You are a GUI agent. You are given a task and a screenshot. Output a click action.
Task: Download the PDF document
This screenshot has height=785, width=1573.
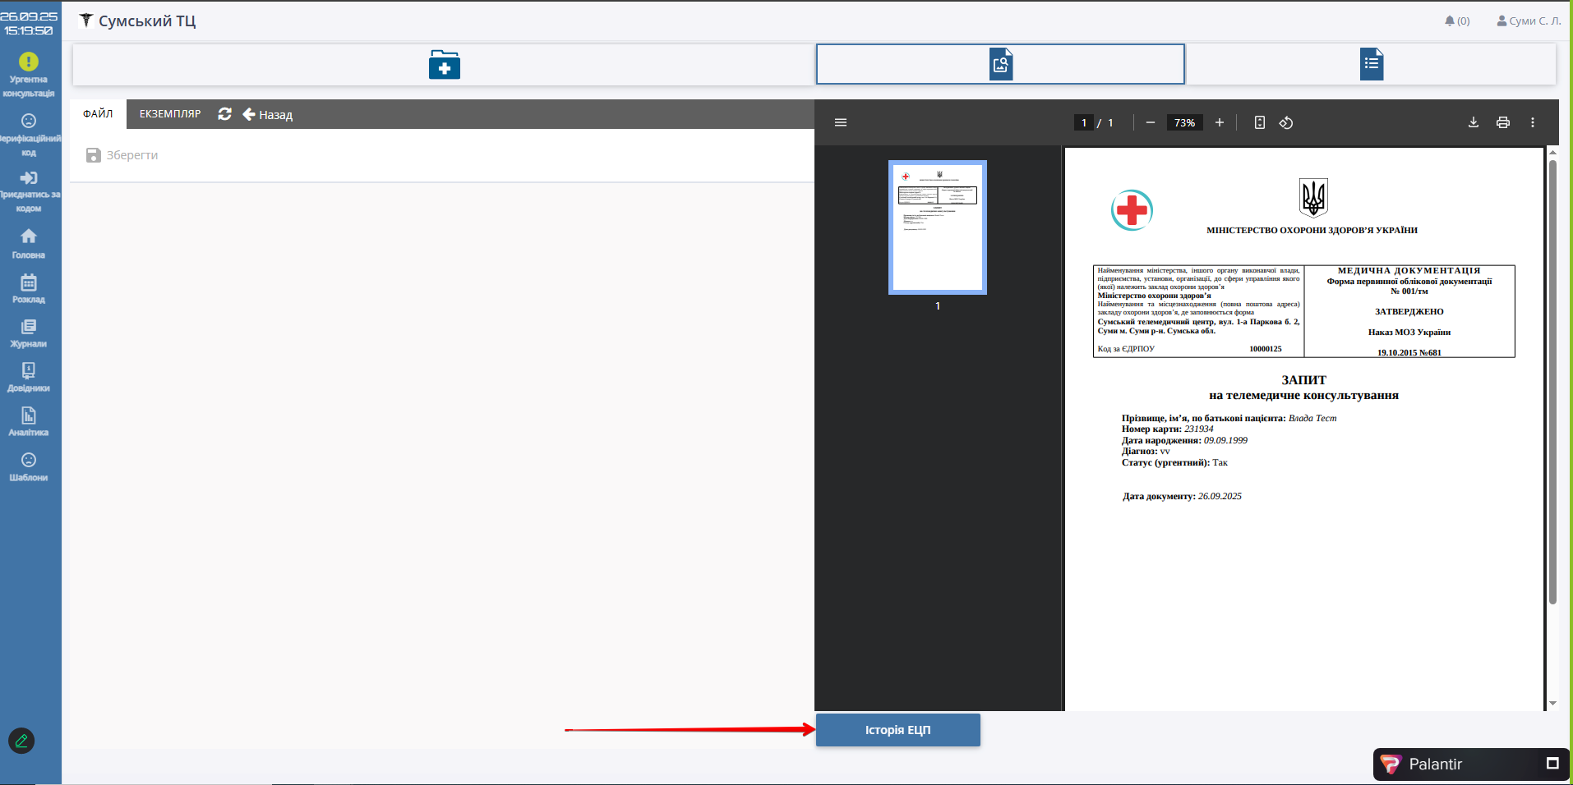(1473, 122)
